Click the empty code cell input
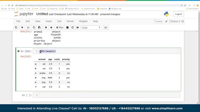This screenshot has width=200, height=112. point(107,95)
